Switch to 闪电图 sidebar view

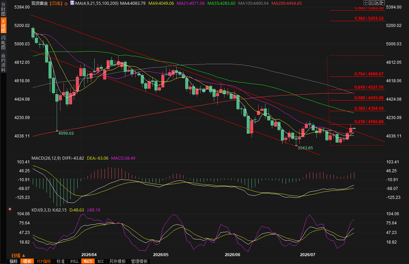coord(3,42)
